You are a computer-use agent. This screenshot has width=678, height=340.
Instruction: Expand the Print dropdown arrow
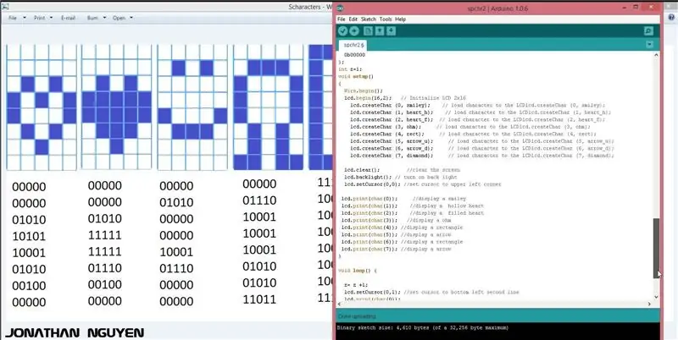coord(51,18)
